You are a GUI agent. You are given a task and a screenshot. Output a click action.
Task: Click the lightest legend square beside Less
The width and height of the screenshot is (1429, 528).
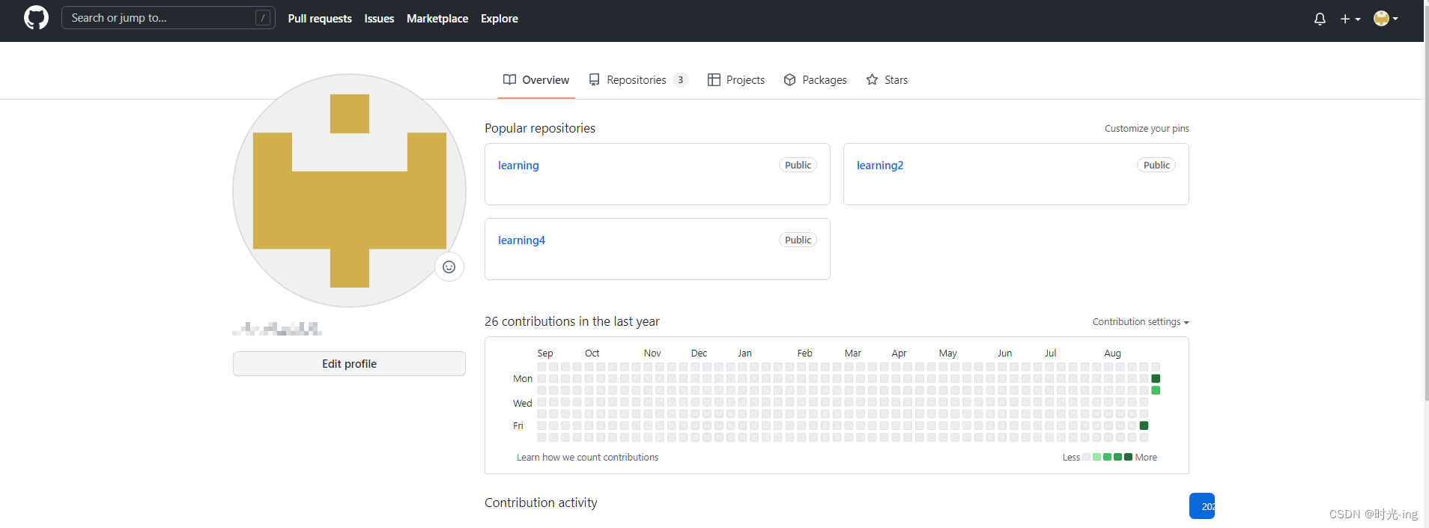click(x=1086, y=457)
